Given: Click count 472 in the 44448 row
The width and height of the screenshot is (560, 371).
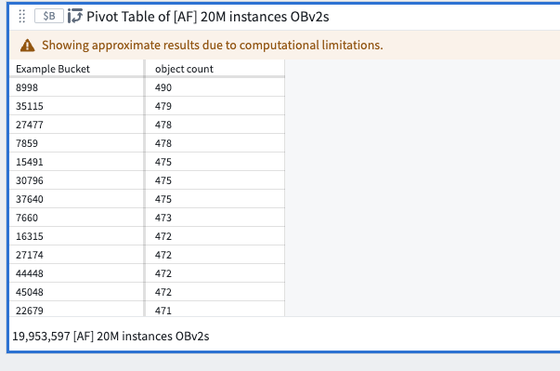Looking at the screenshot, I should click(x=215, y=273).
